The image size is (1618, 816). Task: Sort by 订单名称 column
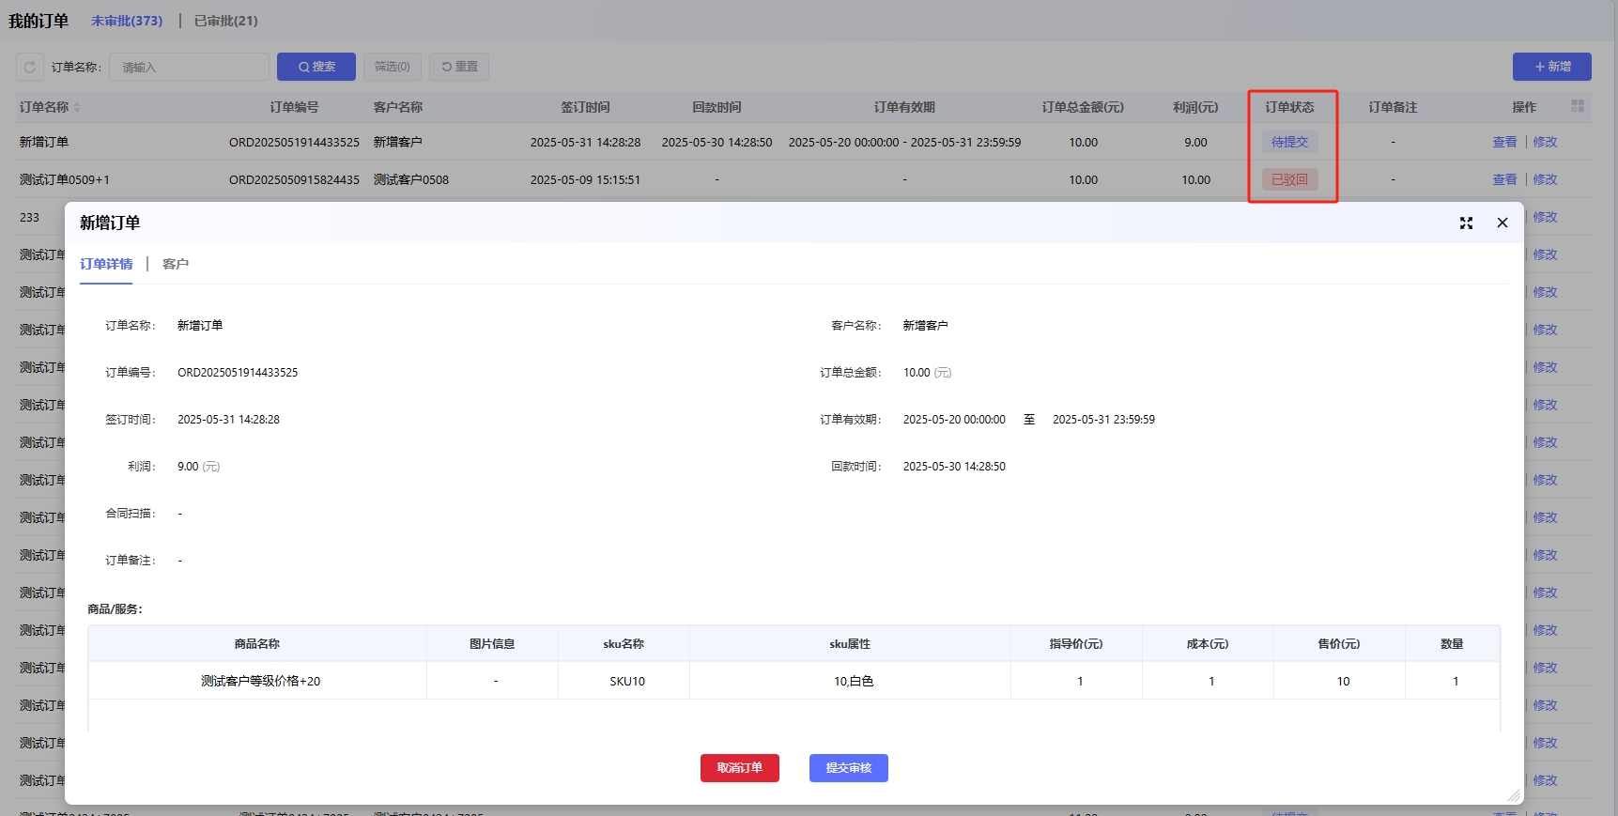click(x=77, y=107)
